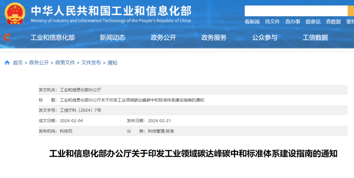This screenshot has width=354, height=178.
Task: Open 看新闻 search category
Action: click(252, 22)
